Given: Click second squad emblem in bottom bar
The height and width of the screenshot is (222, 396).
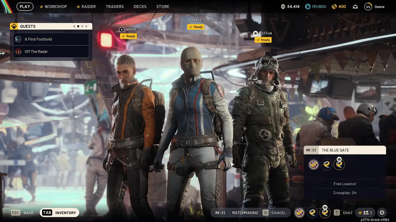Looking at the screenshot, I should [x=312, y=212].
